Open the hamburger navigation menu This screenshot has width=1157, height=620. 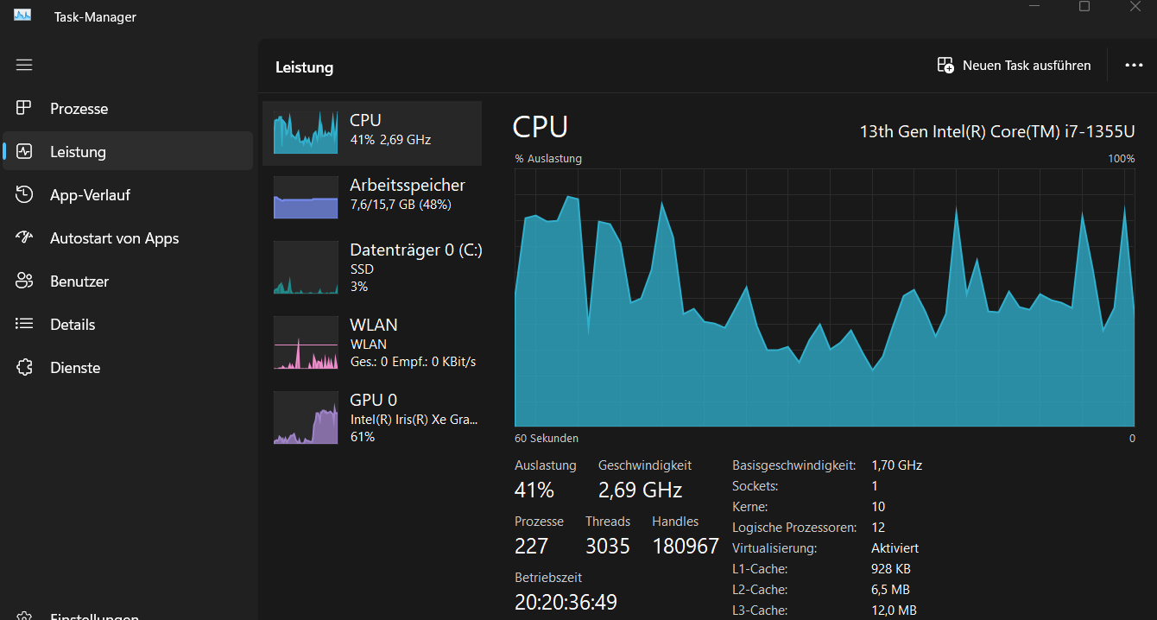point(24,66)
